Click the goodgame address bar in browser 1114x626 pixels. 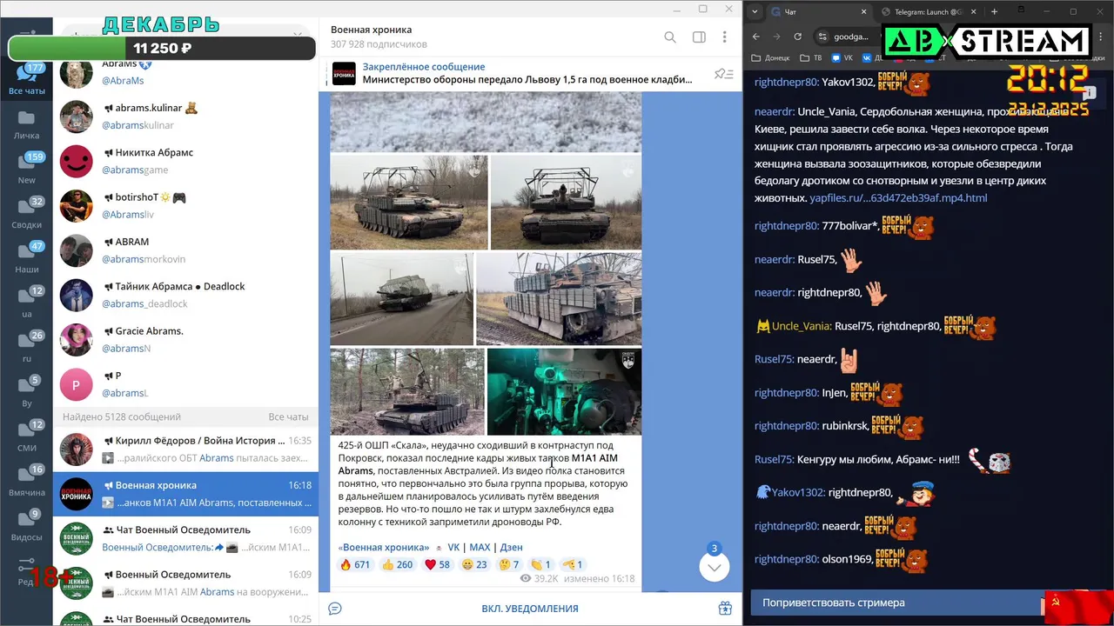coord(851,37)
